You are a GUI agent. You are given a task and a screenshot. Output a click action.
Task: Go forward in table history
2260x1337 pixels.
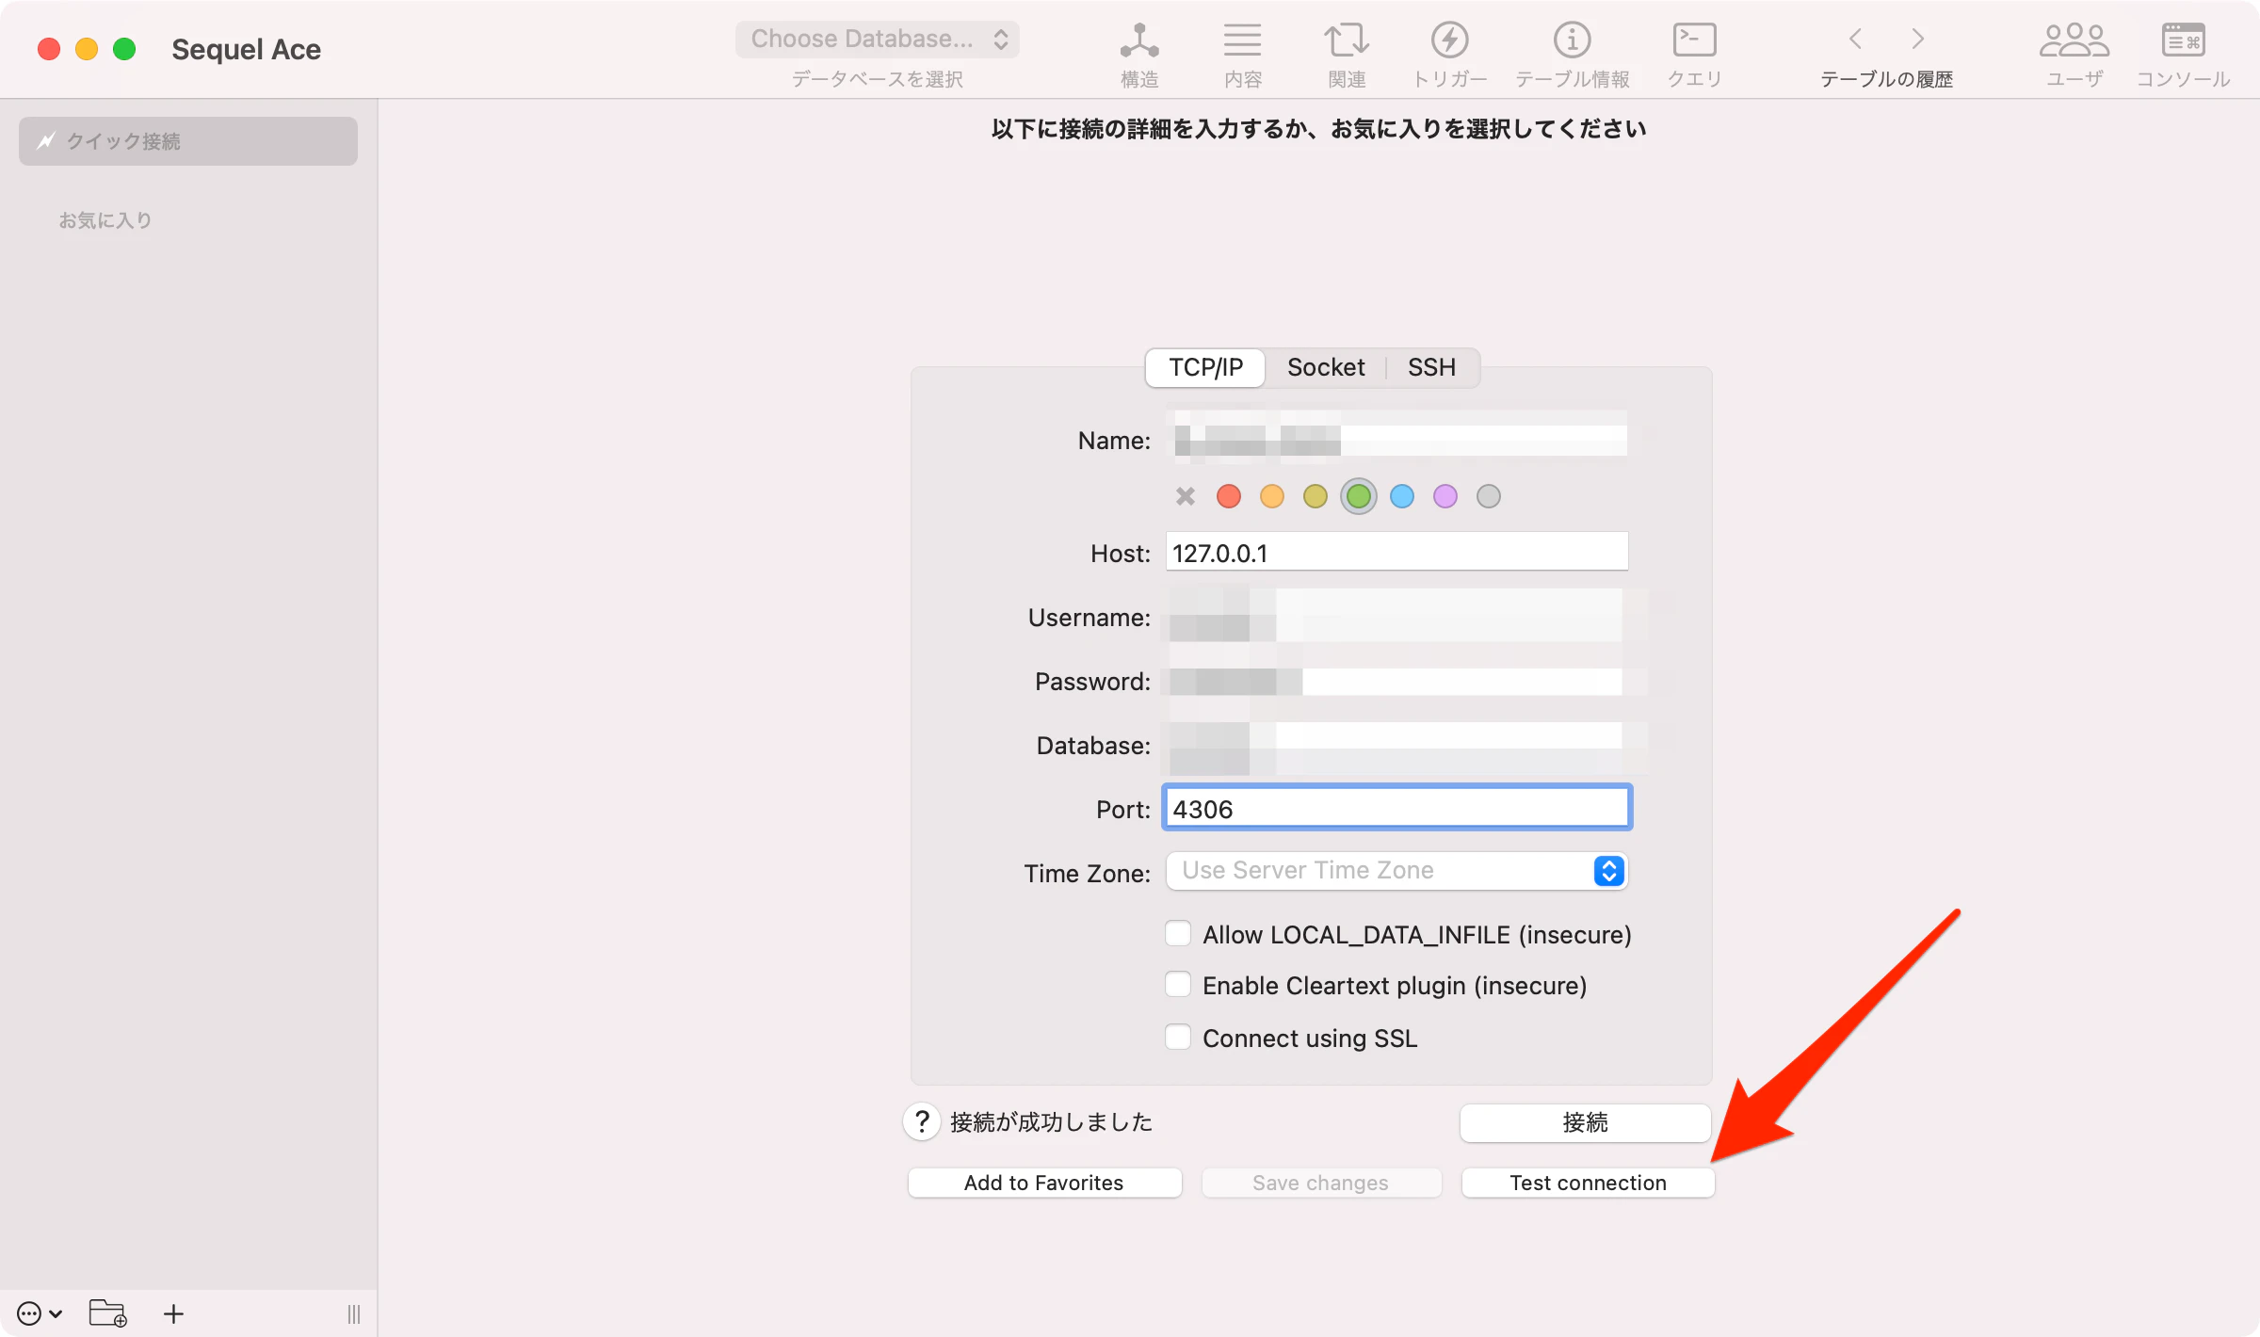[1917, 39]
